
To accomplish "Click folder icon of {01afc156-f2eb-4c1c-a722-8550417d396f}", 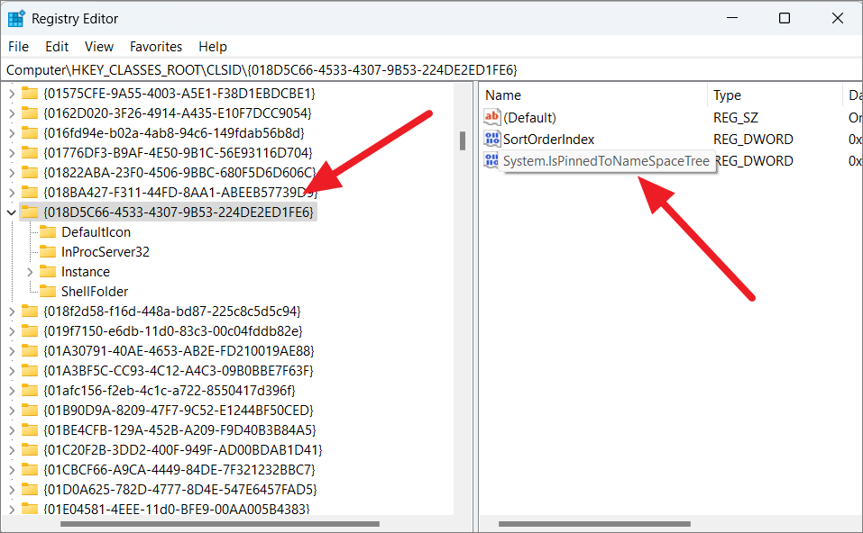I will click(x=29, y=390).
